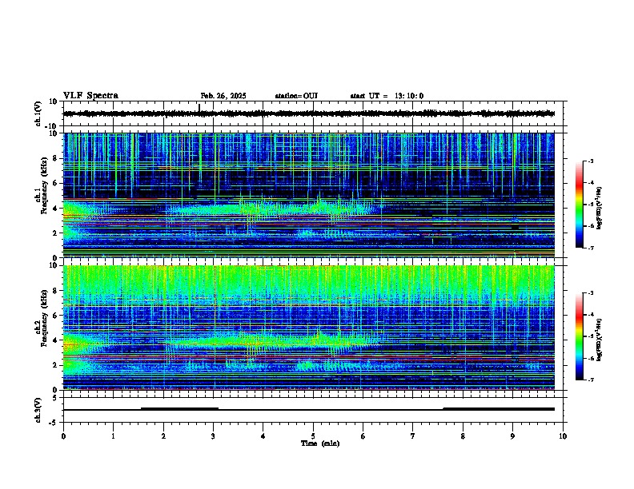Click the ch.2 spectrogram color scale bar
Image resolution: width=634 pixels, height=489 pixels.
point(579,336)
